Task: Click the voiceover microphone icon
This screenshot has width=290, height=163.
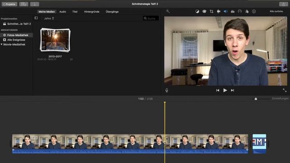Action: coord(167,90)
